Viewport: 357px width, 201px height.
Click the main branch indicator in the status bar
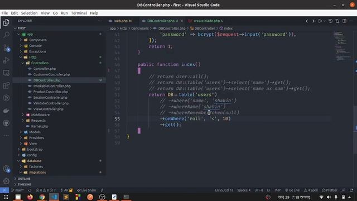pos(17,190)
